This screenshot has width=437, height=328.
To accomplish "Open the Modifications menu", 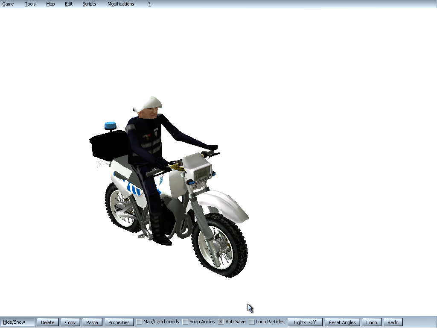I will [121, 4].
